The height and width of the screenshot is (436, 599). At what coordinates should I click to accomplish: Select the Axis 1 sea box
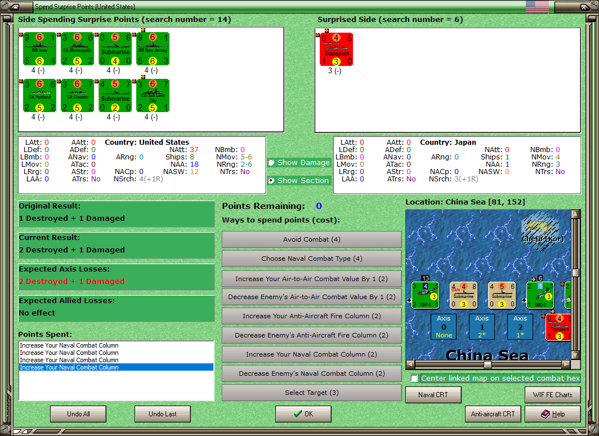(482, 327)
